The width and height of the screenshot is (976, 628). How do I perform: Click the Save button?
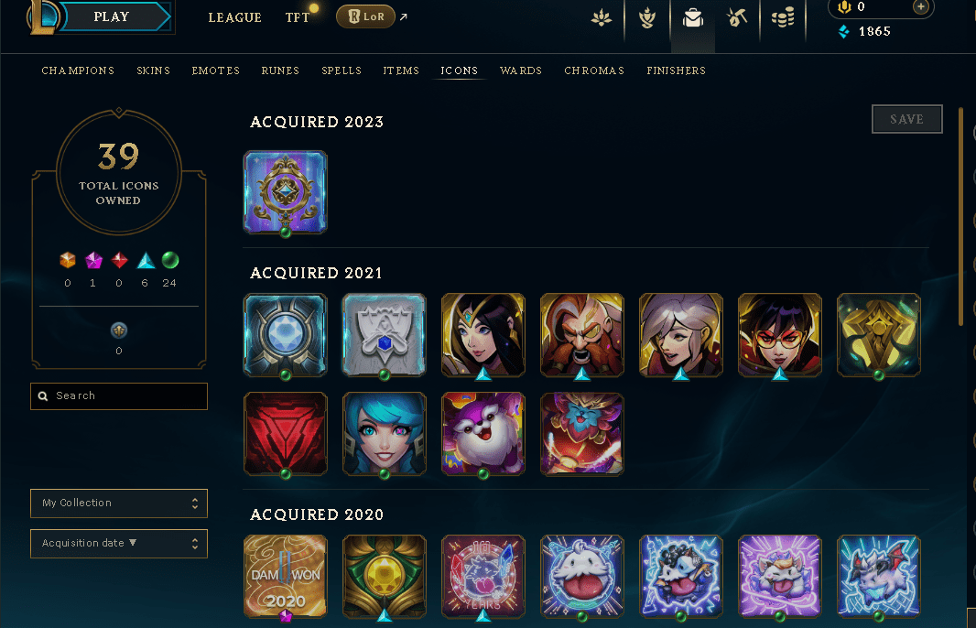907,119
